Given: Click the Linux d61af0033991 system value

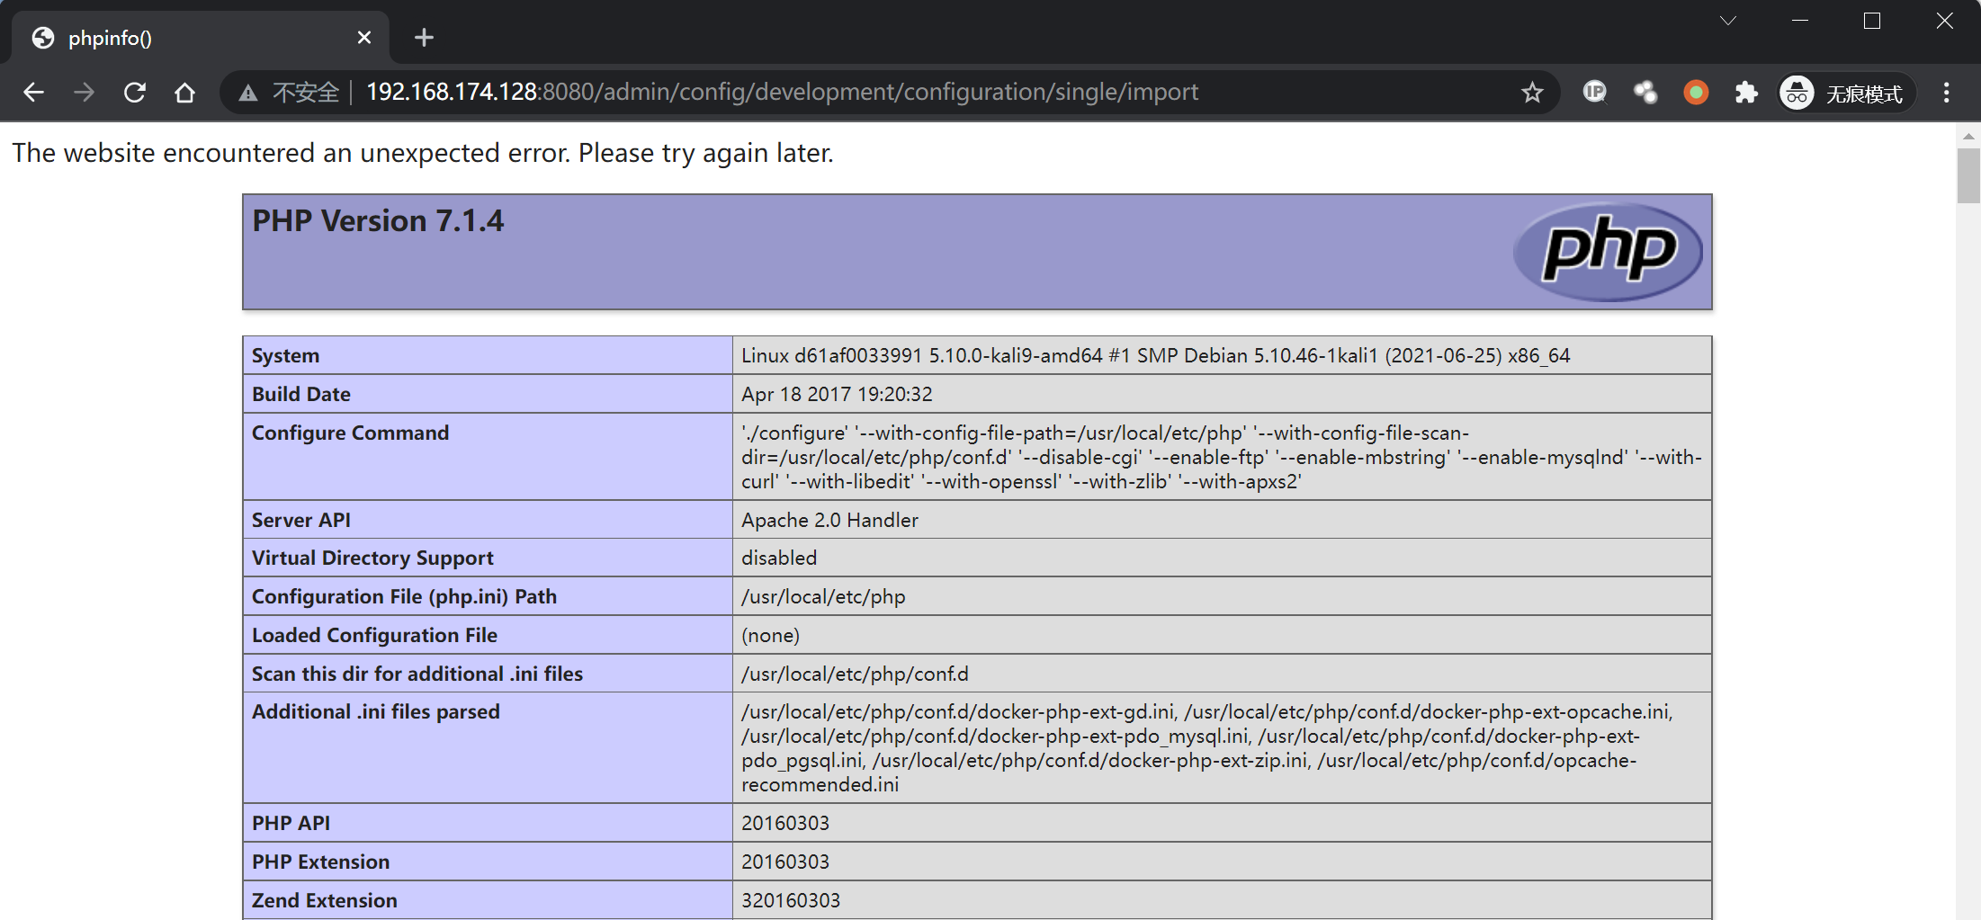Looking at the screenshot, I should click(1155, 355).
